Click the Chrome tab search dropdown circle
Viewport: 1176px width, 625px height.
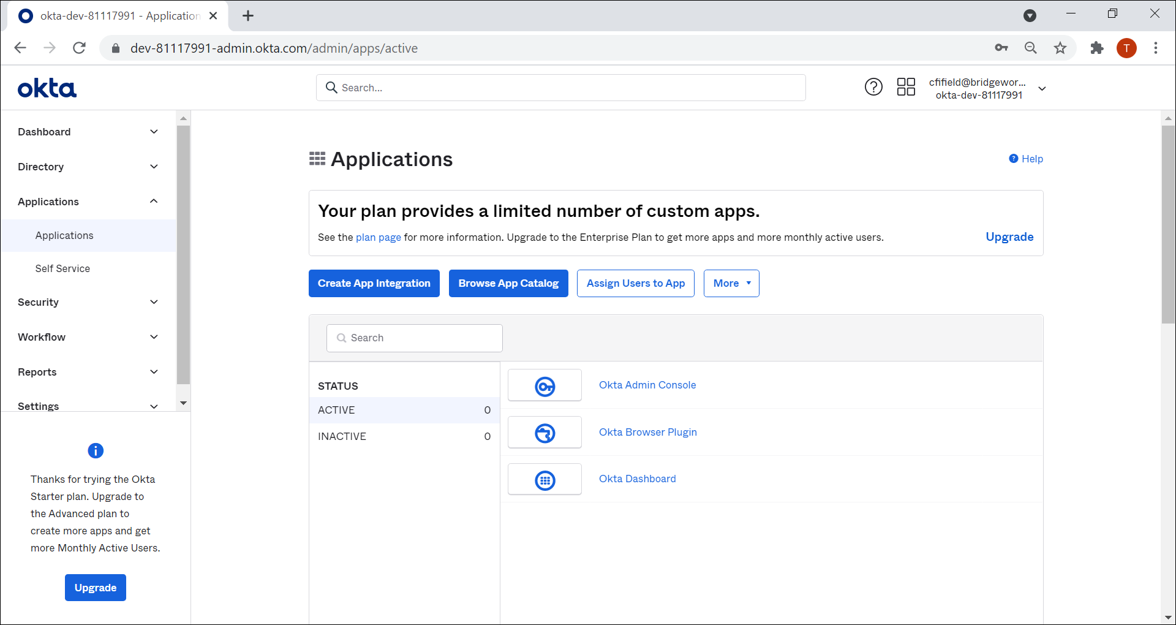coord(1030,16)
